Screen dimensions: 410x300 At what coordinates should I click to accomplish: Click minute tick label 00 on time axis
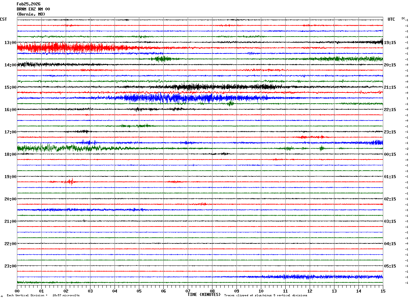(17, 291)
